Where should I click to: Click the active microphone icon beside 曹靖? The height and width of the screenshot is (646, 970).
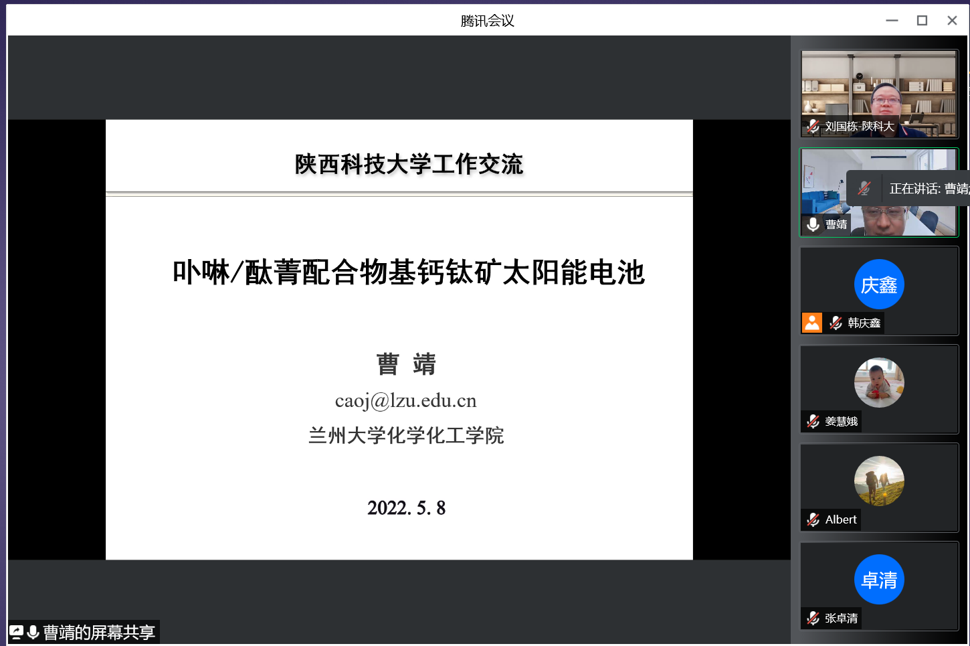click(x=813, y=225)
